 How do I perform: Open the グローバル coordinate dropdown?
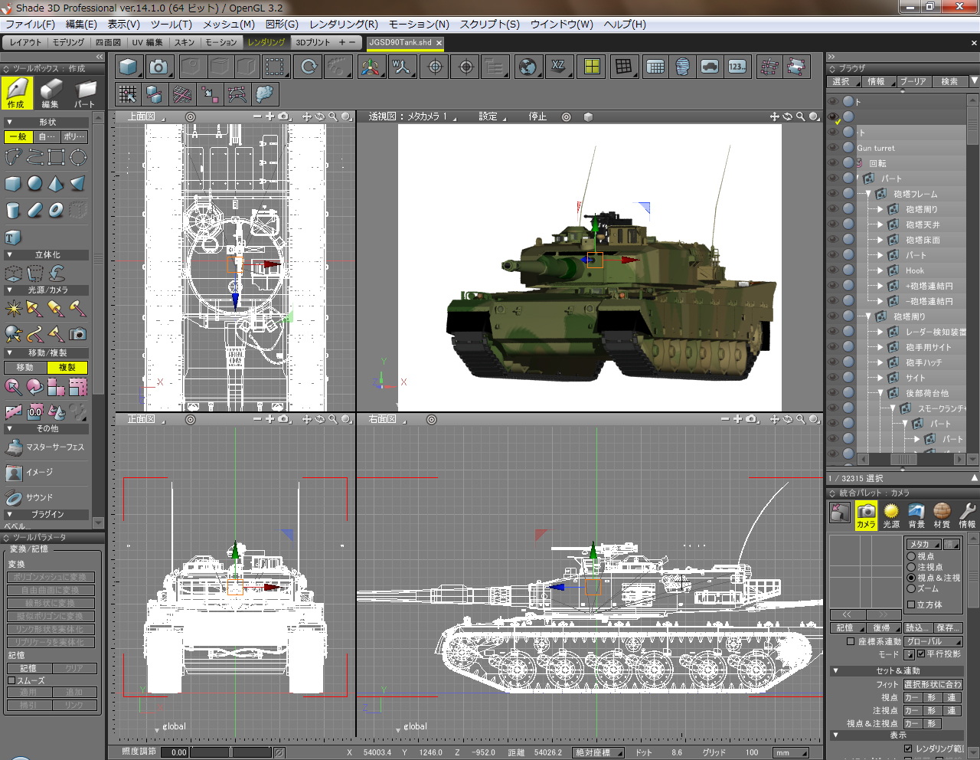(933, 641)
